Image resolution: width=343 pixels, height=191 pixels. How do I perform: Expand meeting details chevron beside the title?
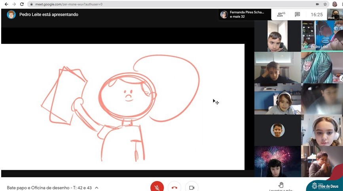pos(97,188)
